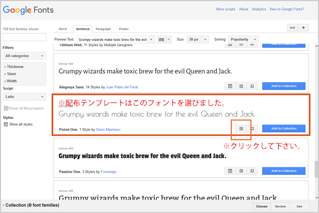This screenshot has width=319, height=213.
Task: Open the Preview Text dropdown arrow
Action: [x=151, y=39]
